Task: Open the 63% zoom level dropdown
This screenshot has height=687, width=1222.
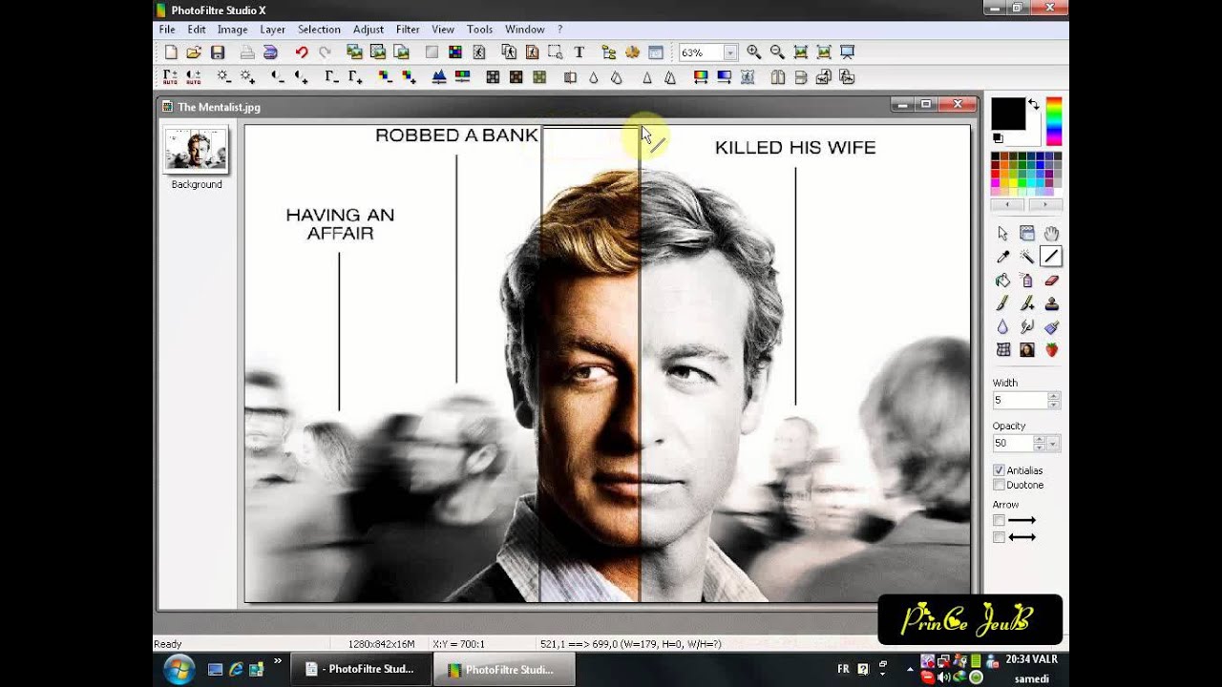Action: 730,53
